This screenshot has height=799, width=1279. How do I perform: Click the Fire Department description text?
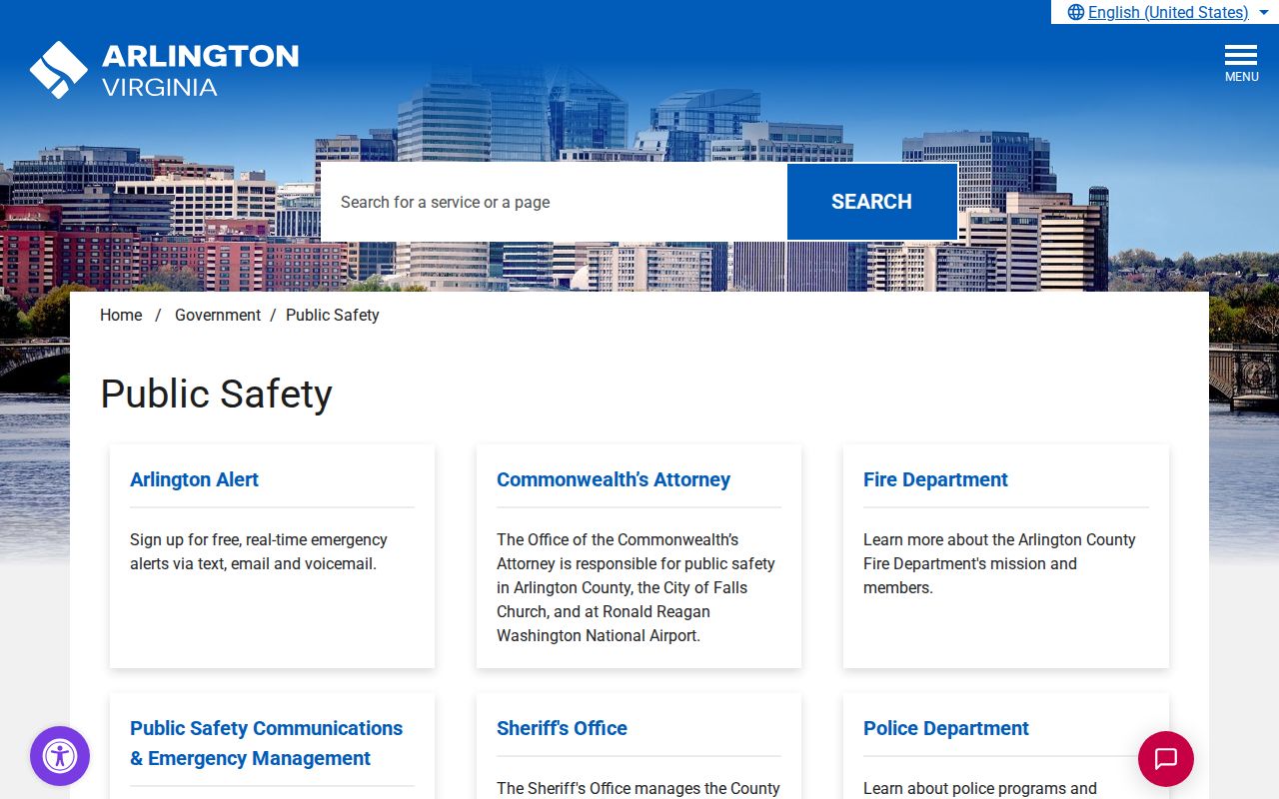pos(999,563)
